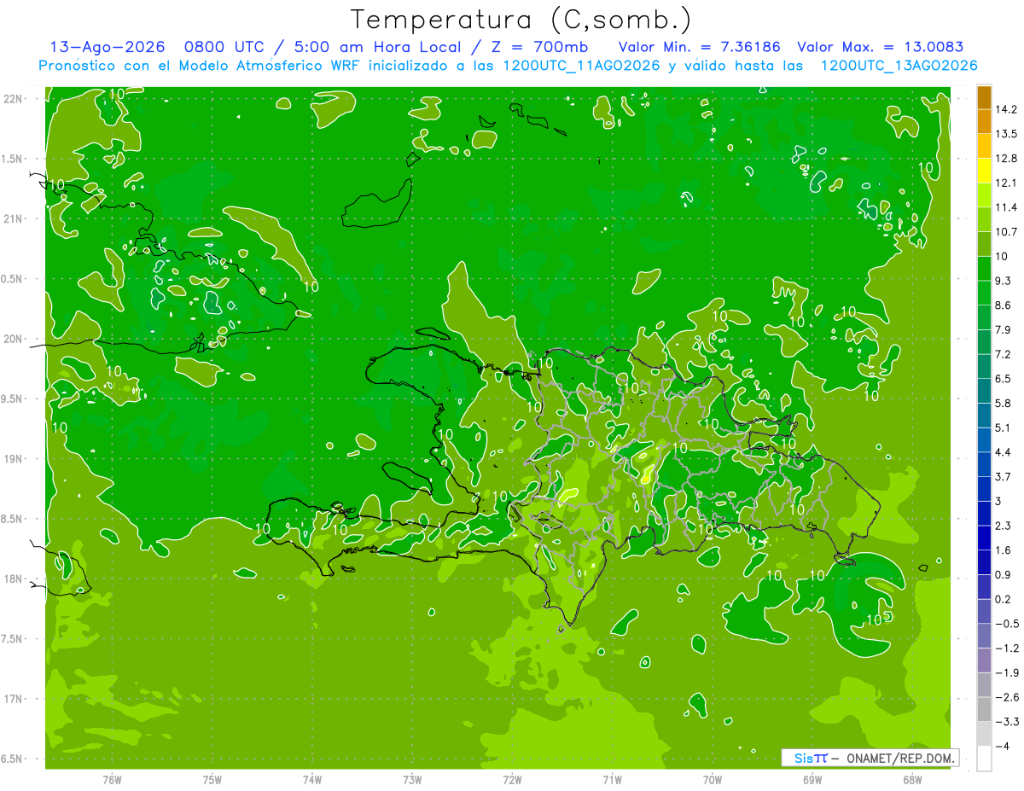Click the '69W' longitude axis label

812,780
